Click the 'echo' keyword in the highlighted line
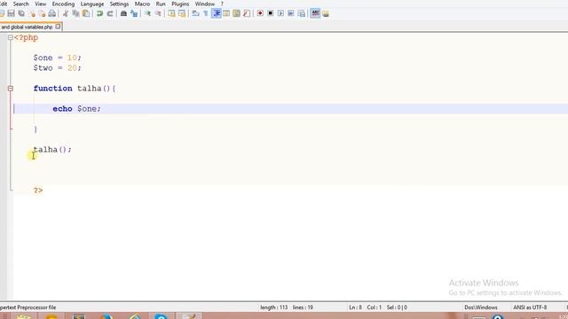Viewport: 568px width, 319px height. click(x=62, y=108)
